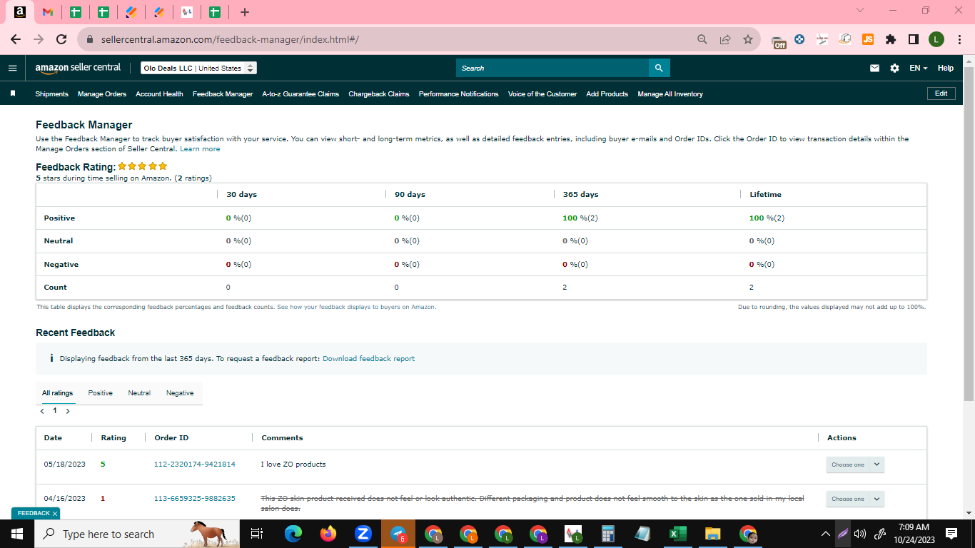Open the Seller Central hamburger menu
975x548 pixels.
pos(12,68)
